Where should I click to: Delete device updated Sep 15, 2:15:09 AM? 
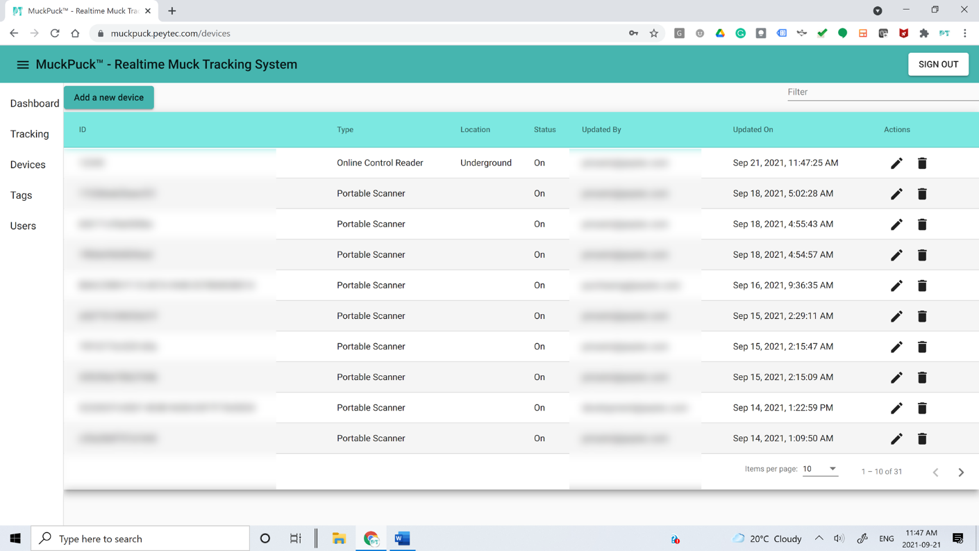click(922, 377)
